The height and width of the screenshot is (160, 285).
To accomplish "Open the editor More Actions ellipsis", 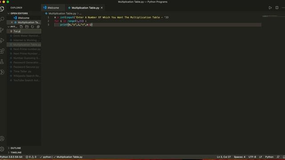I will coord(283,8).
